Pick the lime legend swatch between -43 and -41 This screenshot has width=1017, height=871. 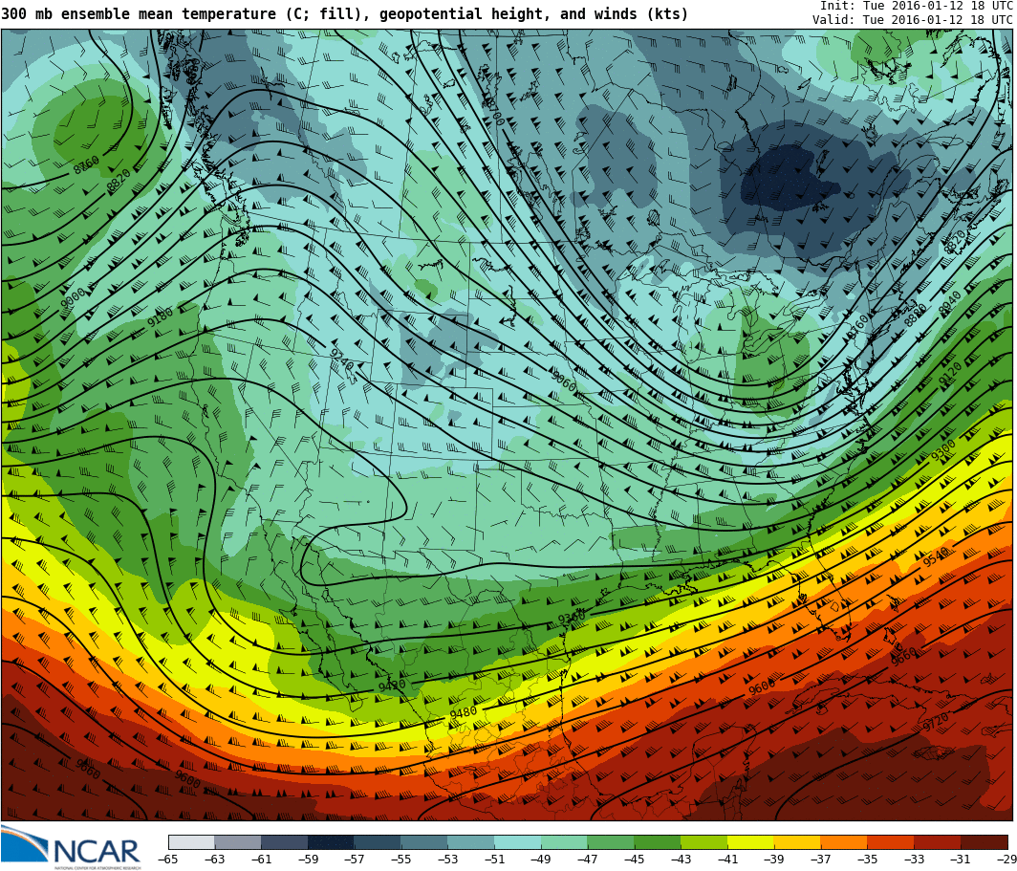pyautogui.click(x=704, y=842)
